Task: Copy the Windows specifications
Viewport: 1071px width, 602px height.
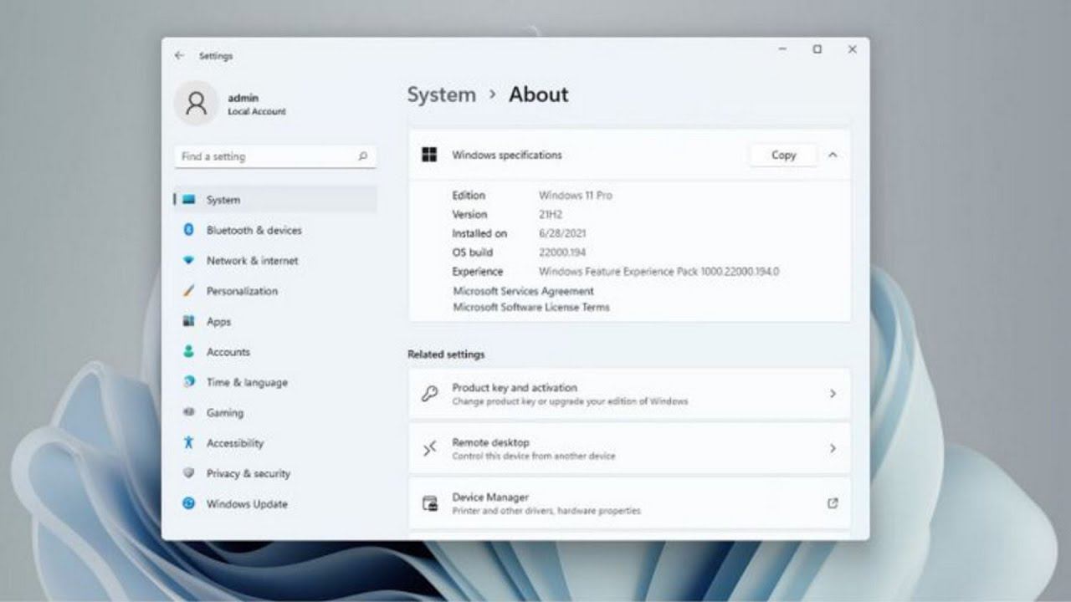Action: (x=783, y=155)
